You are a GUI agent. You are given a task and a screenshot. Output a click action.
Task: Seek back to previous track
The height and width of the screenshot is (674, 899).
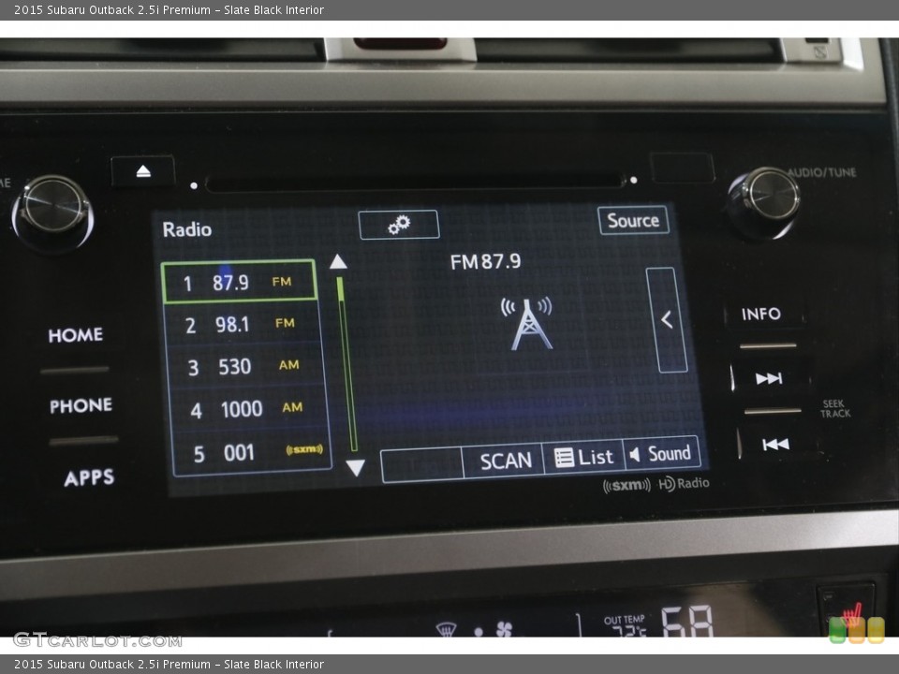pyautogui.click(x=775, y=444)
